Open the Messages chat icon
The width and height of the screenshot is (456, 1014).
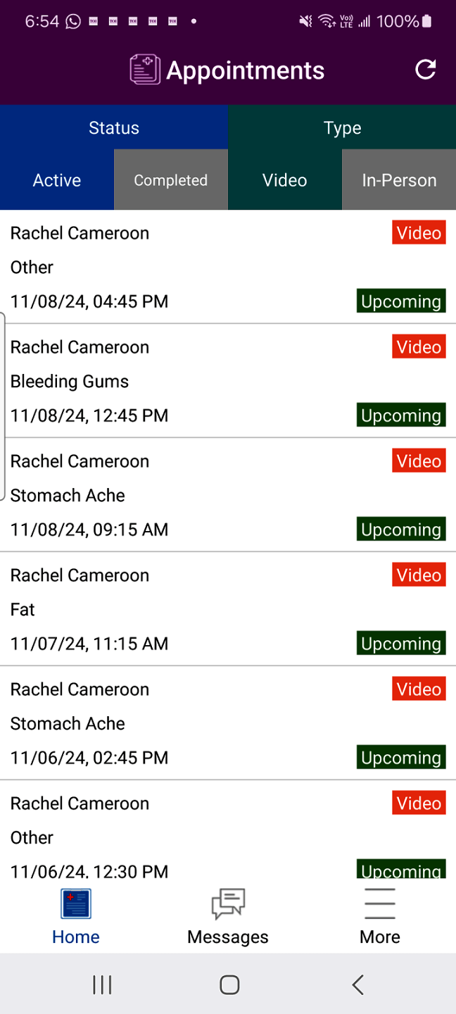pyautogui.click(x=228, y=904)
